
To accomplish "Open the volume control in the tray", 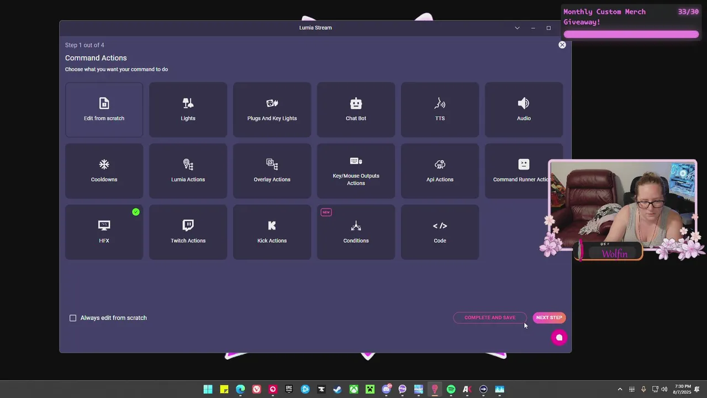I will (664, 389).
